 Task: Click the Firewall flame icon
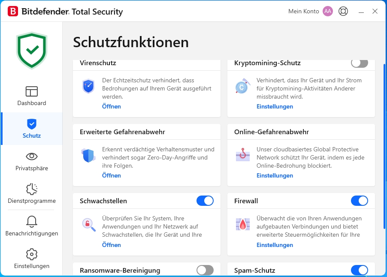coord(243,224)
